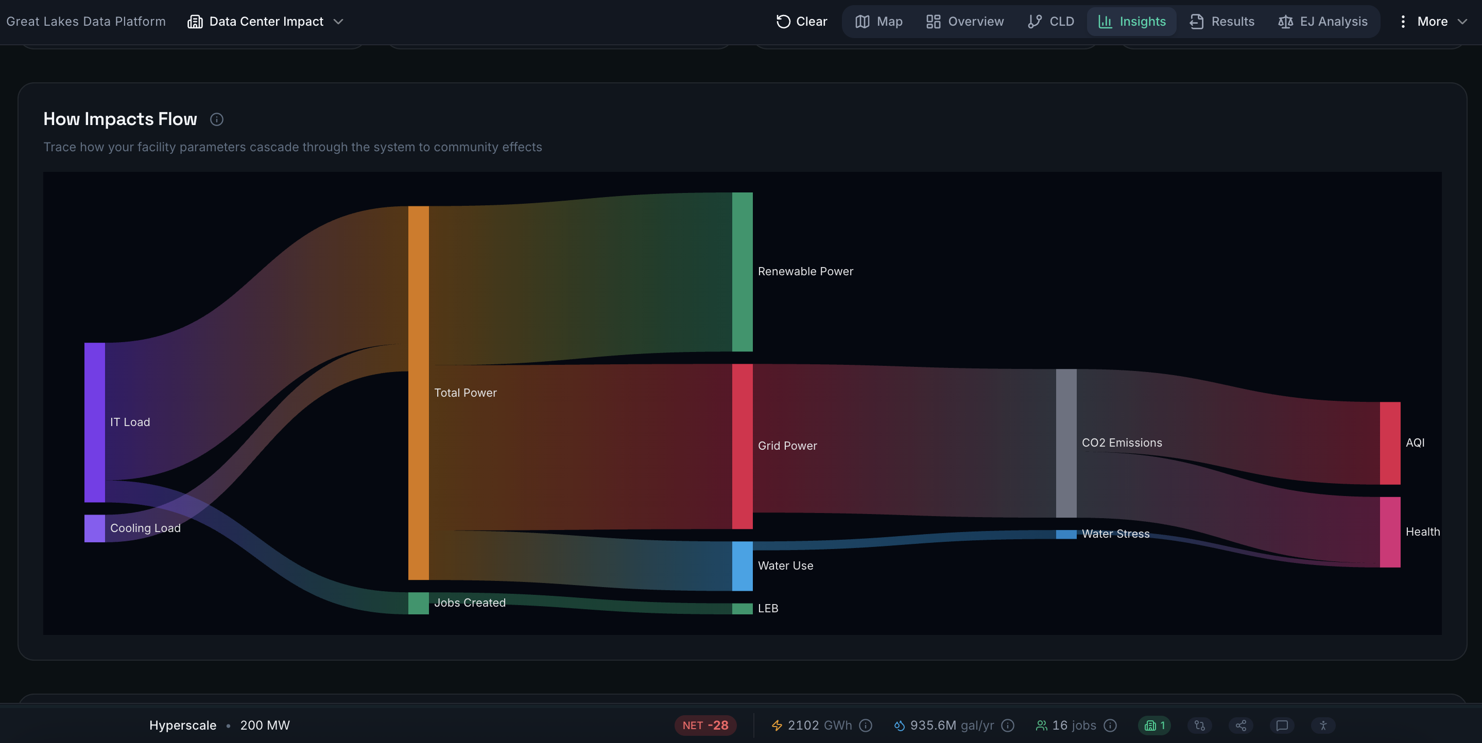
Task: Select the Map view icon
Action: tap(861, 21)
